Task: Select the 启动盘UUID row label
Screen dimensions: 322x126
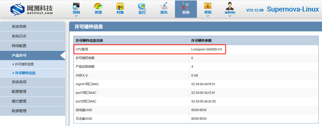Action: point(84,110)
